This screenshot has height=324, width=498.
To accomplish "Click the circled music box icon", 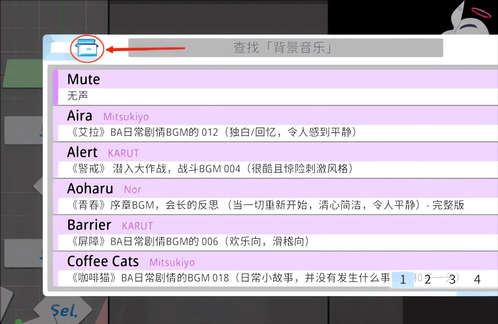I will point(87,48).
